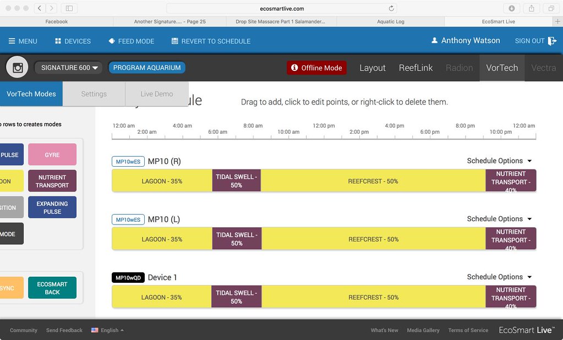Click NUTRIENT TRANSPORT segment on MP10 (L)
This screenshot has width=563, height=340.
click(x=511, y=239)
